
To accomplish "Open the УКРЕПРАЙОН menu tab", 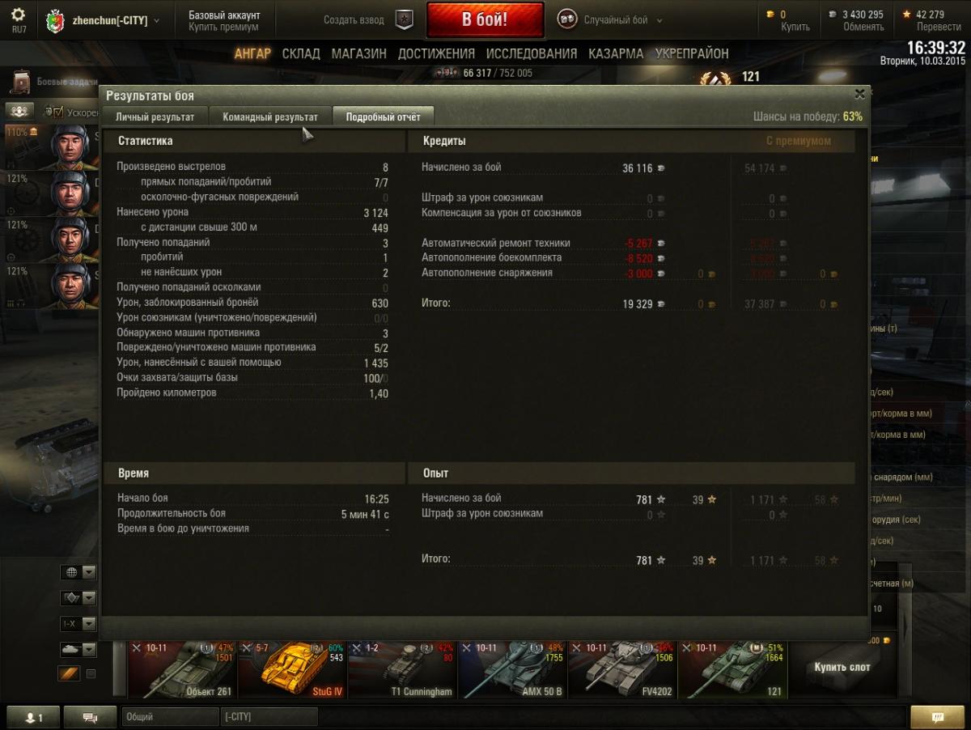I will point(692,53).
